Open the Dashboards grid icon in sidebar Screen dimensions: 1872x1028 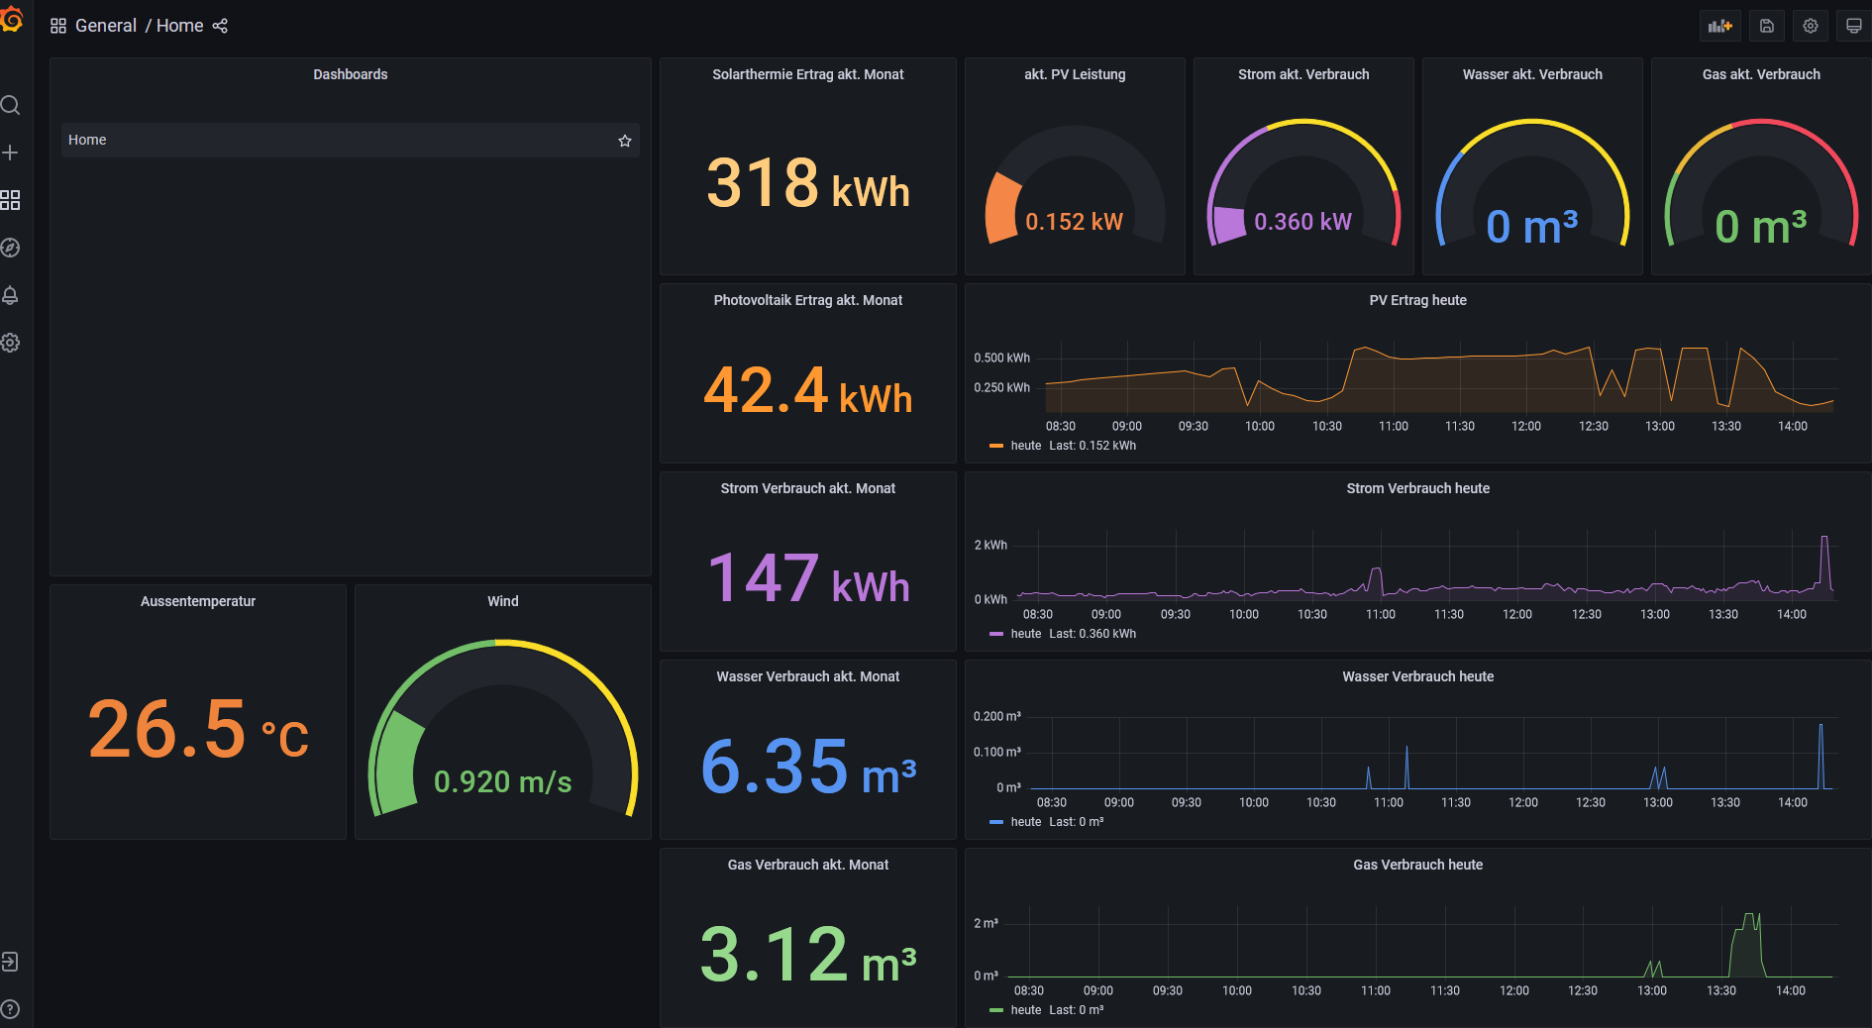(x=11, y=200)
